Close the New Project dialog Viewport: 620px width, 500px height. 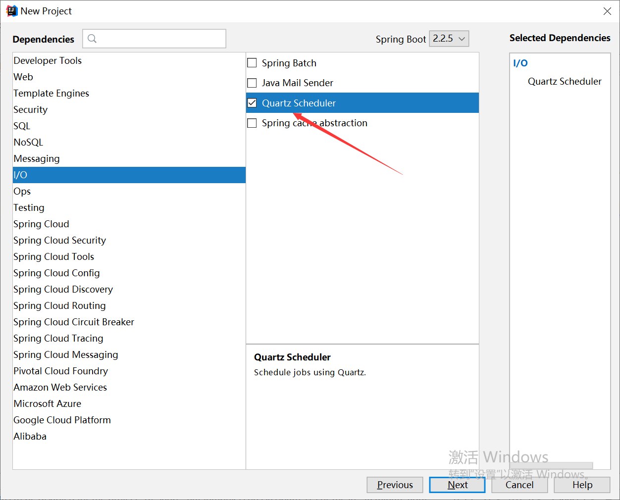[x=607, y=11]
